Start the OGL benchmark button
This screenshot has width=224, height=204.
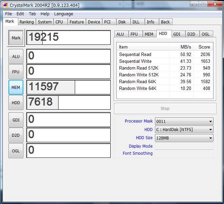point(16,151)
